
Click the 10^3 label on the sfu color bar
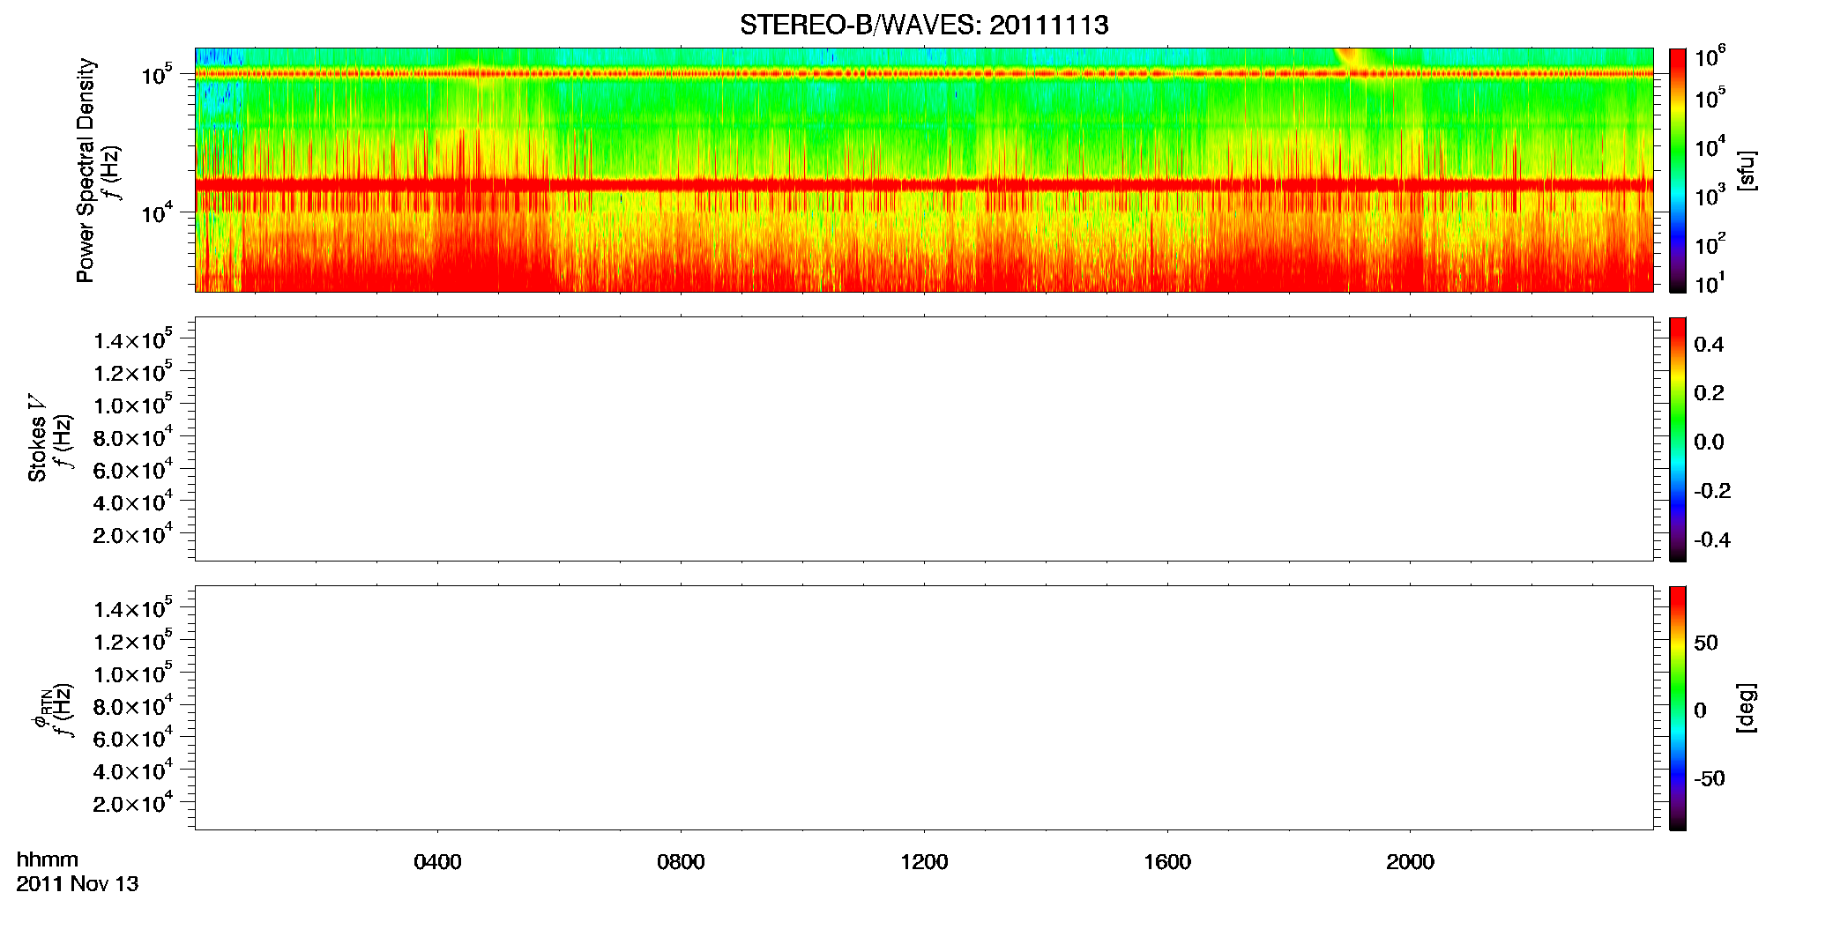1710,195
